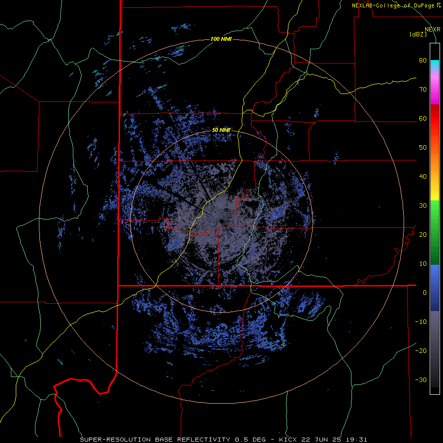The image size is (443, 443).
Task: Click the SUPER-RESOLUTION BASE REFLECTIVITY caption
Action: pos(155,440)
